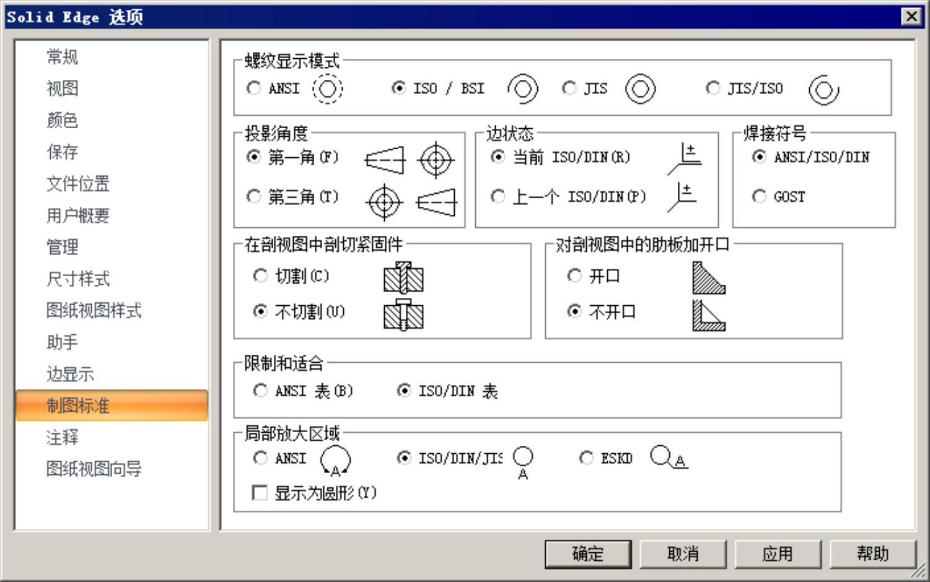
Task: Click the first-angle projection symbol icon
Action: tap(410, 160)
